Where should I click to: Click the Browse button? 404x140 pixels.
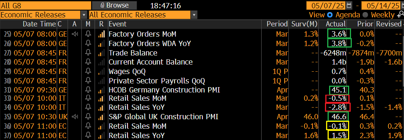click(x=114, y=5)
